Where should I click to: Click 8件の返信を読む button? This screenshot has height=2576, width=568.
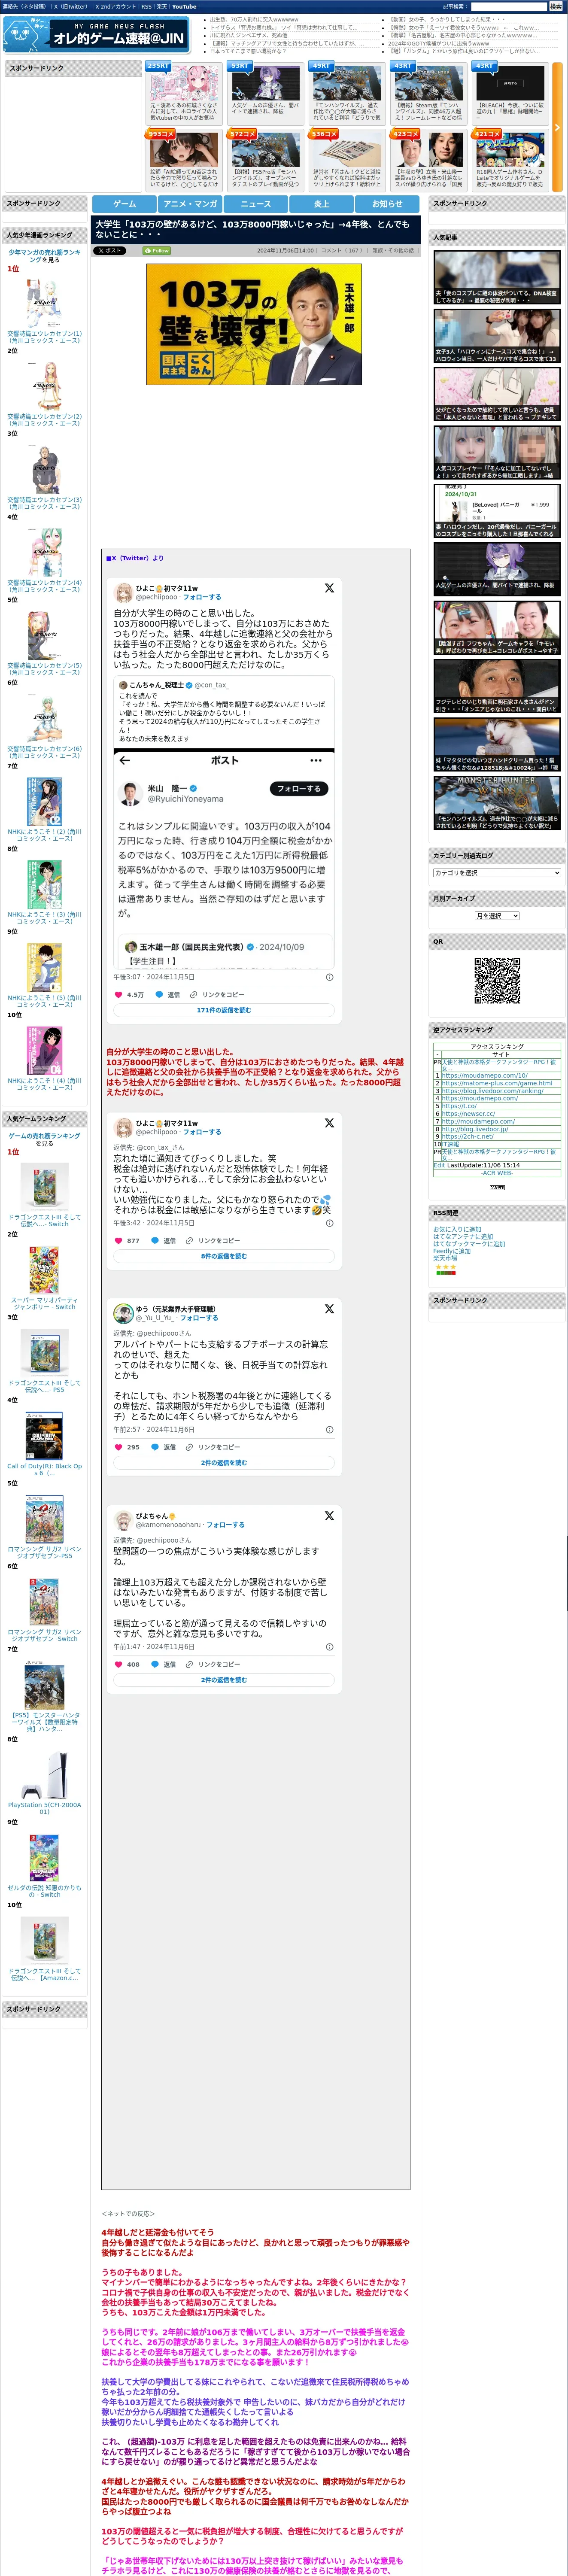click(x=224, y=1256)
